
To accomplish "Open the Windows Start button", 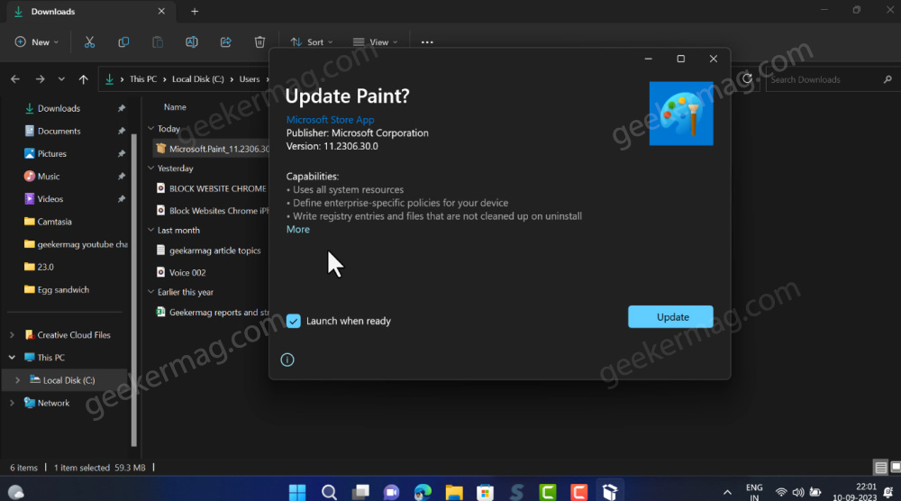I will (297, 492).
